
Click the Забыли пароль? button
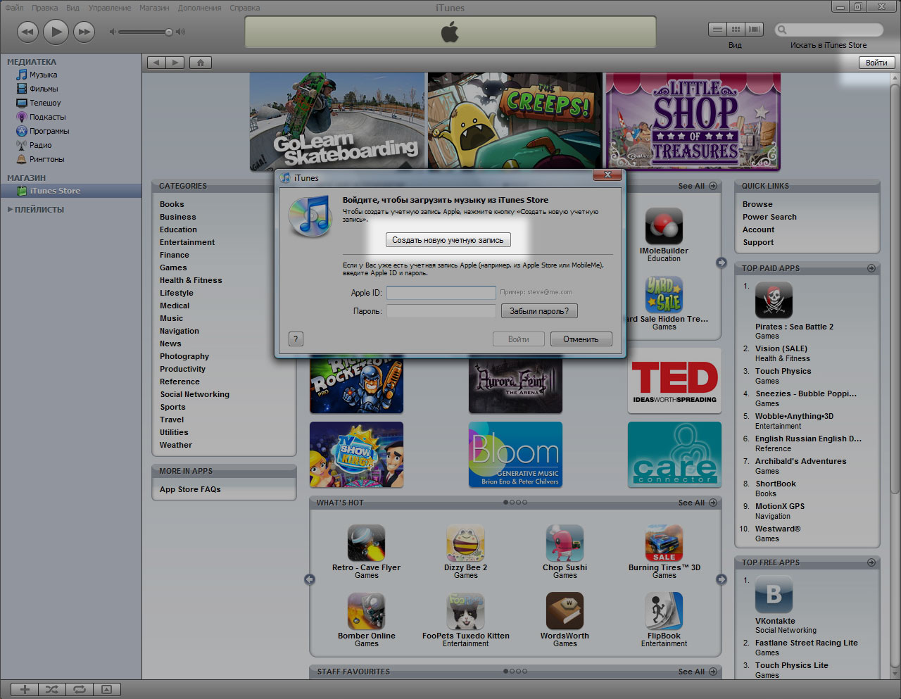[539, 310]
